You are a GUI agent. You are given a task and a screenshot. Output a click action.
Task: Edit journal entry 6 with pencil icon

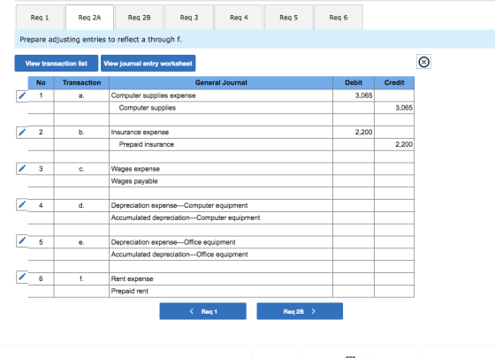[22, 278]
